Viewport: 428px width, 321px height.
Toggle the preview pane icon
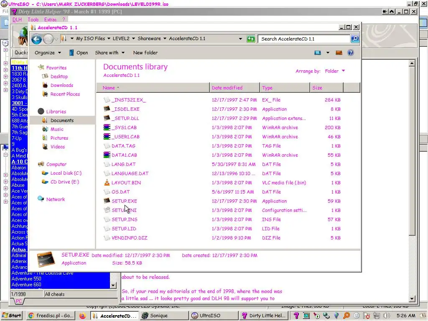coord(339,53)
